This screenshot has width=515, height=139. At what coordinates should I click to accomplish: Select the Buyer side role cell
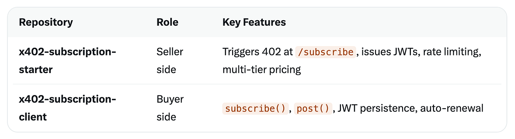[170, 108]
